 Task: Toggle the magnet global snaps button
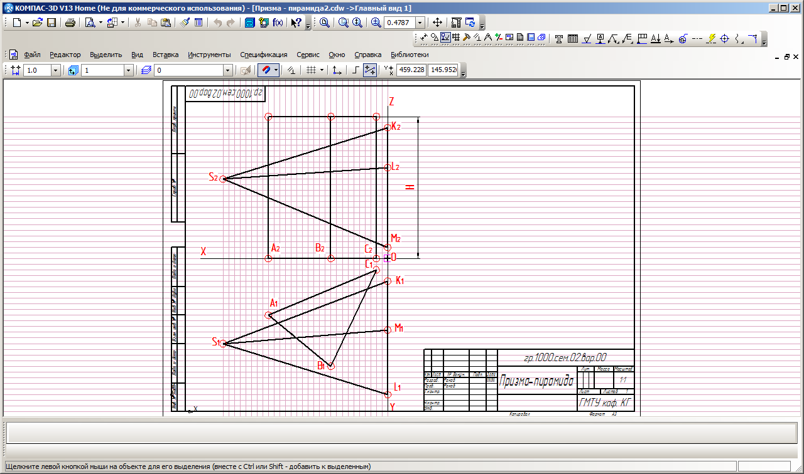point(265,70)
